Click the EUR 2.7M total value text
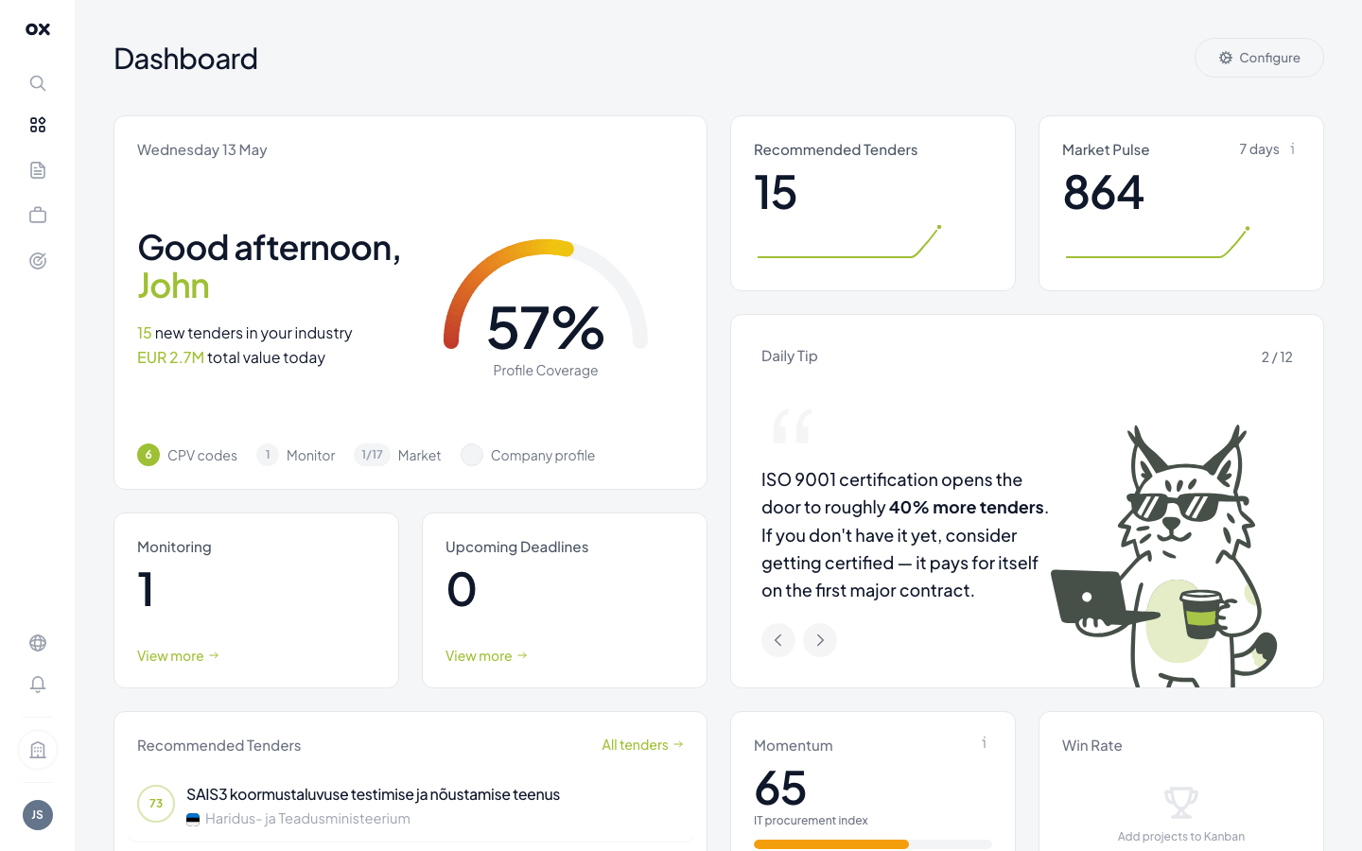Image resolution: width=1362 pixels, height=851 pixels. click(231, 357)
